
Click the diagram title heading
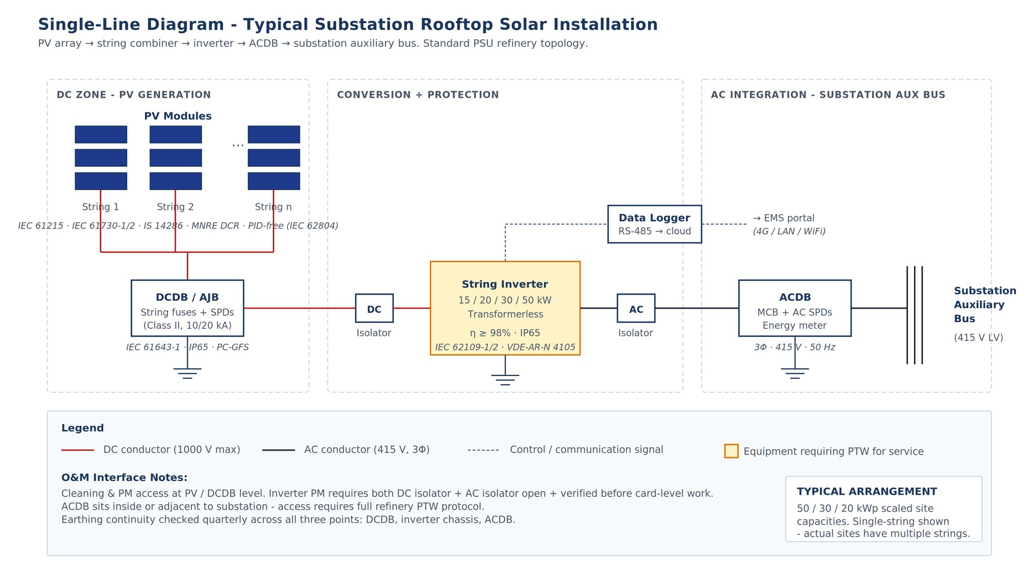[347, 25]
